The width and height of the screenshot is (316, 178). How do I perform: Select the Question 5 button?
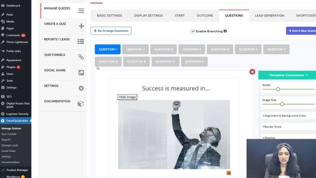click(x=220, y=49)
